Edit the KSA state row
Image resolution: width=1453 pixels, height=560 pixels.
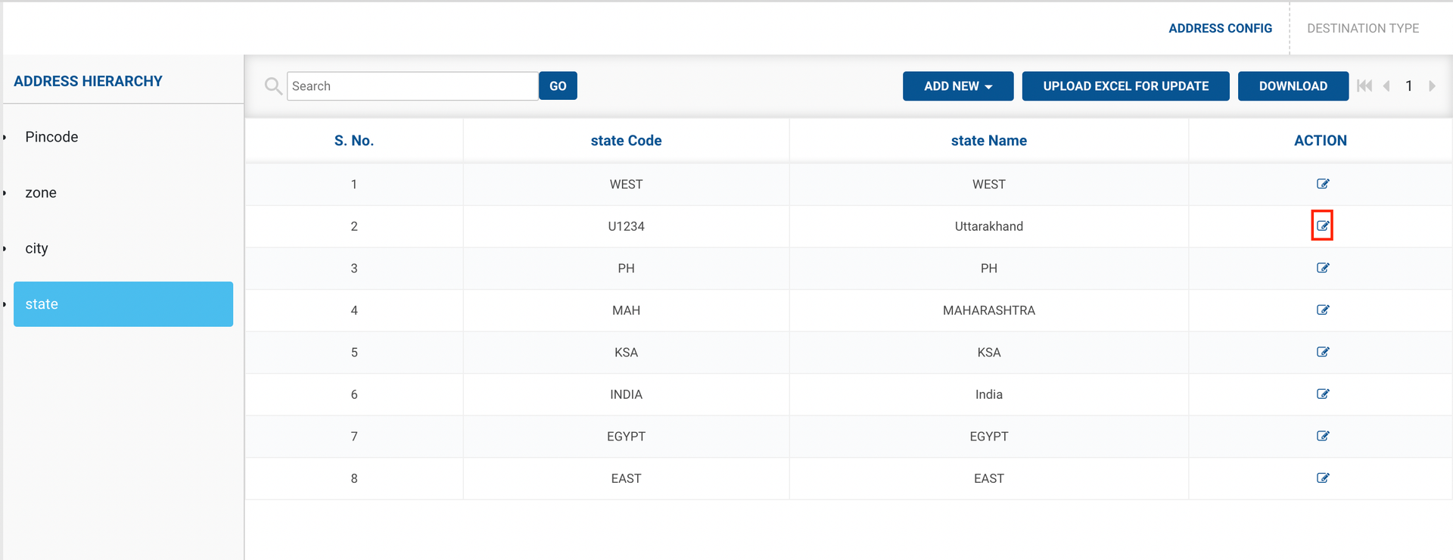1322,352
